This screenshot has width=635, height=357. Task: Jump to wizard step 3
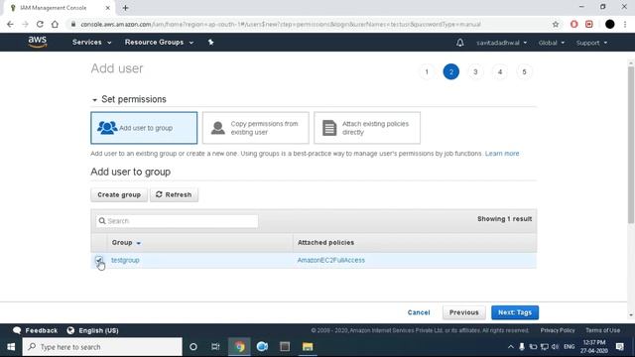[x=475, y=72]
